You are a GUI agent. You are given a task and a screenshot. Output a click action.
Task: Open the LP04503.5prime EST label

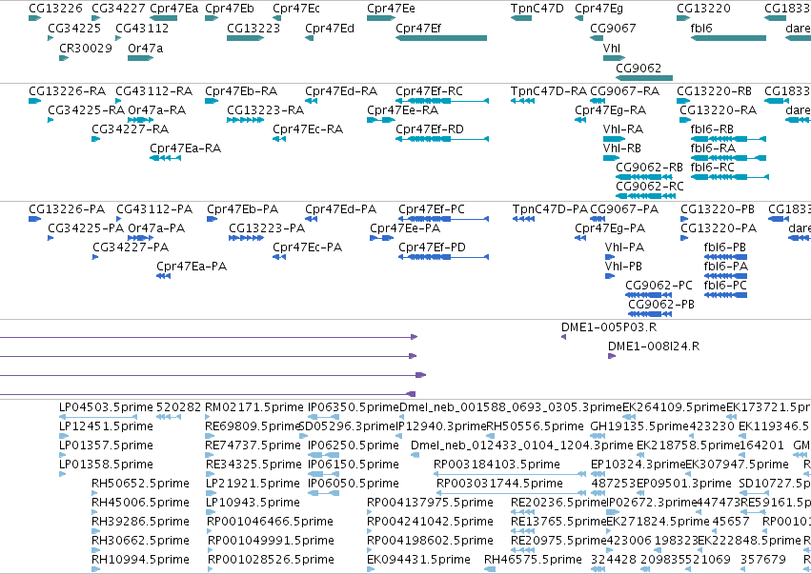[x=106, y=407]
